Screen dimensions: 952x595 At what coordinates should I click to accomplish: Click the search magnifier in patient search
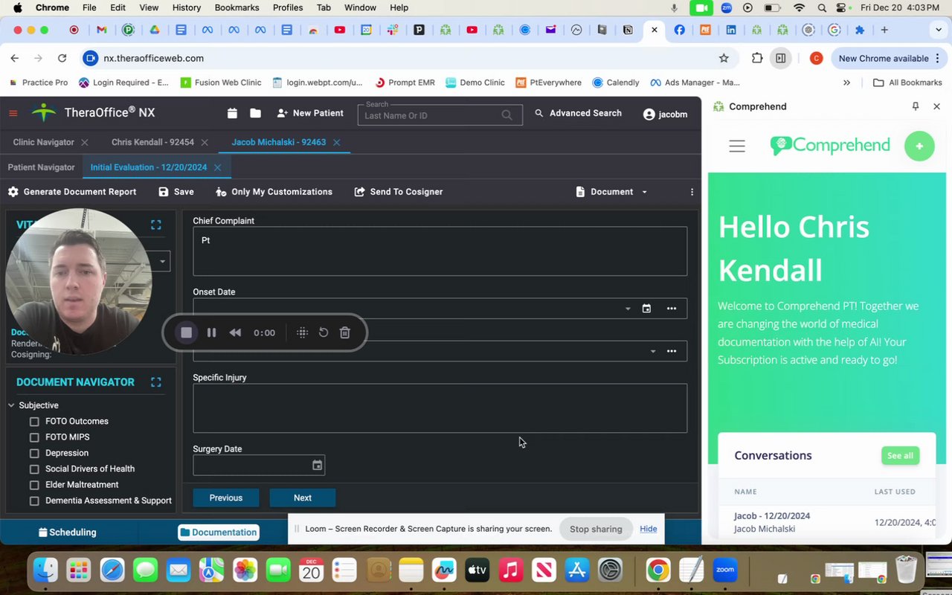click(x=507, y=115)
